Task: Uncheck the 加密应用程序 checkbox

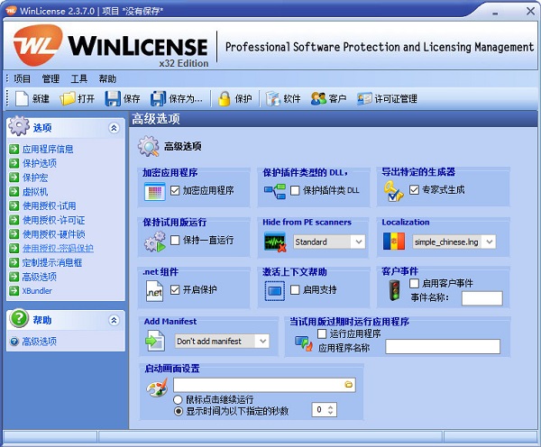Action: point(175,190)
